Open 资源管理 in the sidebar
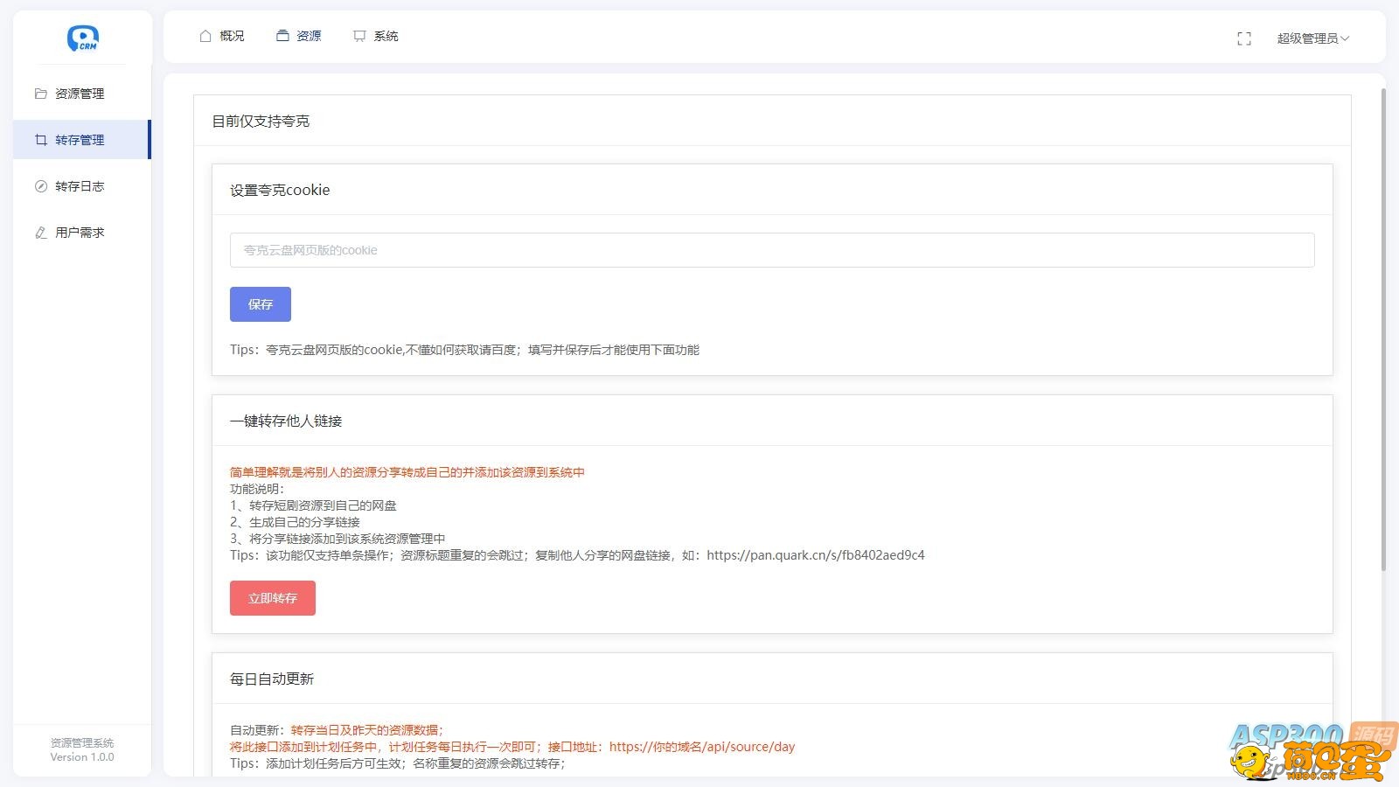 click(x=81, y=94)
